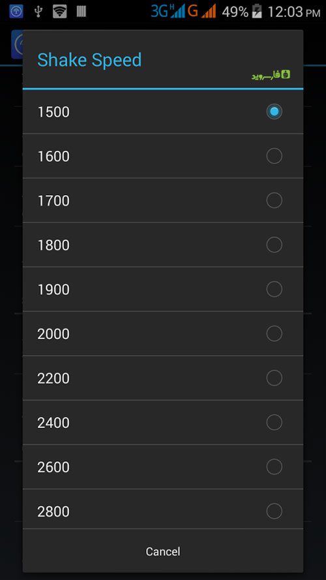Screen dimensions: 326x580
Task: Select the 2200 radio button
Action: tap(274, 378)
